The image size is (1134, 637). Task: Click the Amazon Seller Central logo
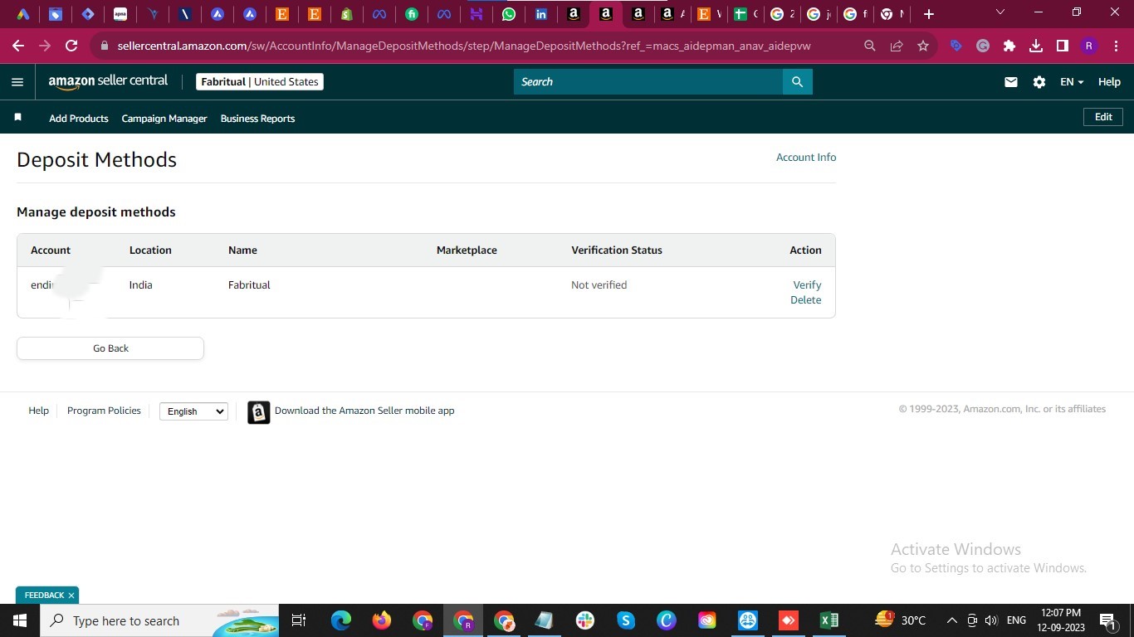(108, 81)
